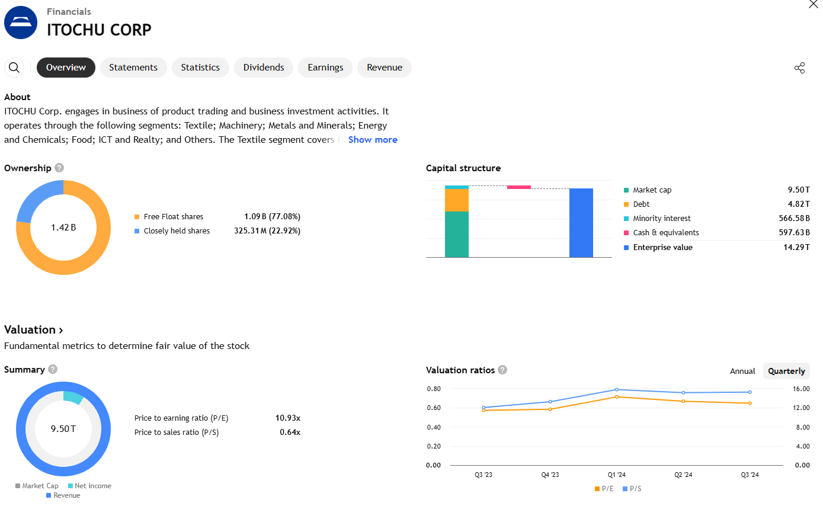This screenshot has width=823, height=506.
Task: Toggle P/E series in chart legend
Action: click(x=604, y=489)
